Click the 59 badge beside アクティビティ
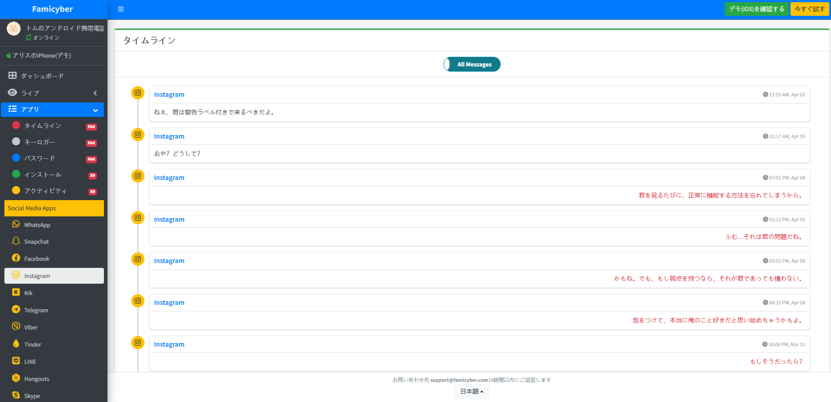Viewport: 831px width, 402px height. 92,192
